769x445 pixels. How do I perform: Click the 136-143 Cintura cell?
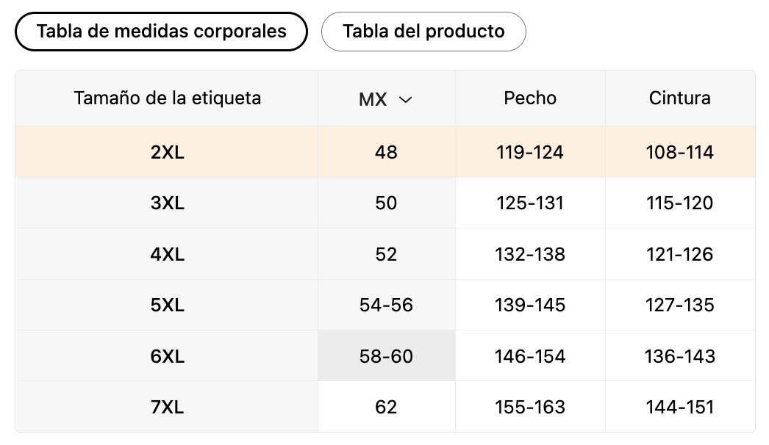(x=680, y=356)
